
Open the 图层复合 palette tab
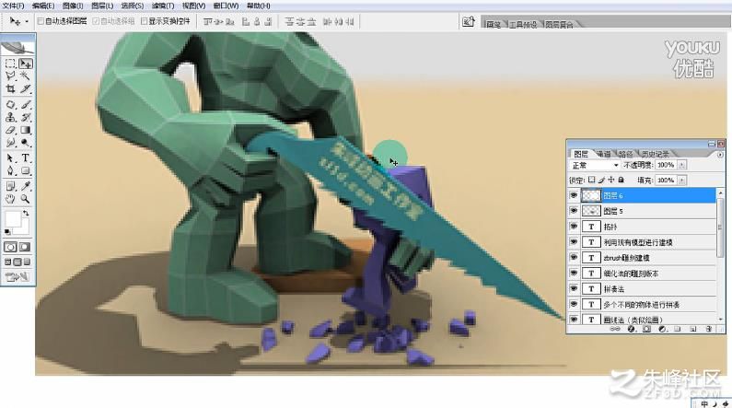click(x=559, y=24)
